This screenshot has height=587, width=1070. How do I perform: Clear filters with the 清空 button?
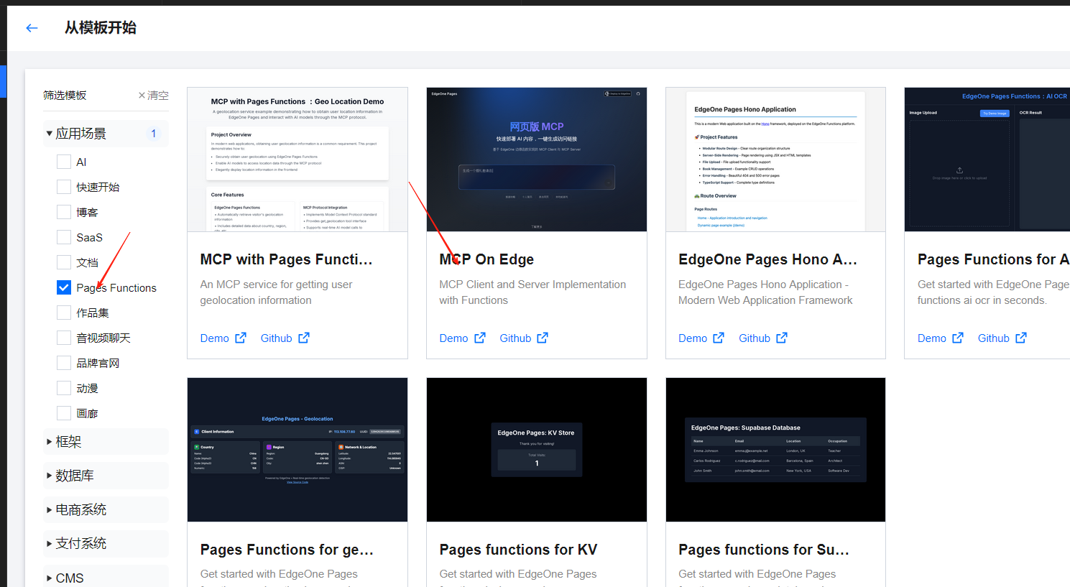153,96
